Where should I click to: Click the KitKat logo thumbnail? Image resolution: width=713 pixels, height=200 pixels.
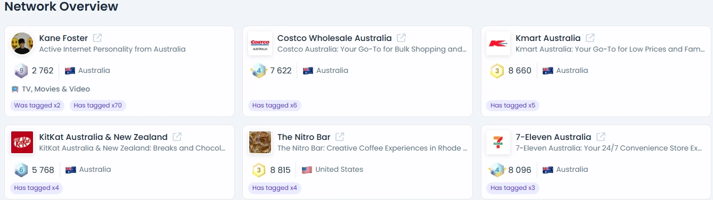22,143
